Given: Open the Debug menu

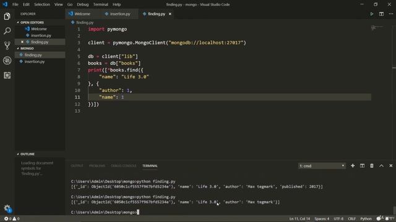Looking at the screenshot, I should [x=82, y=4].
